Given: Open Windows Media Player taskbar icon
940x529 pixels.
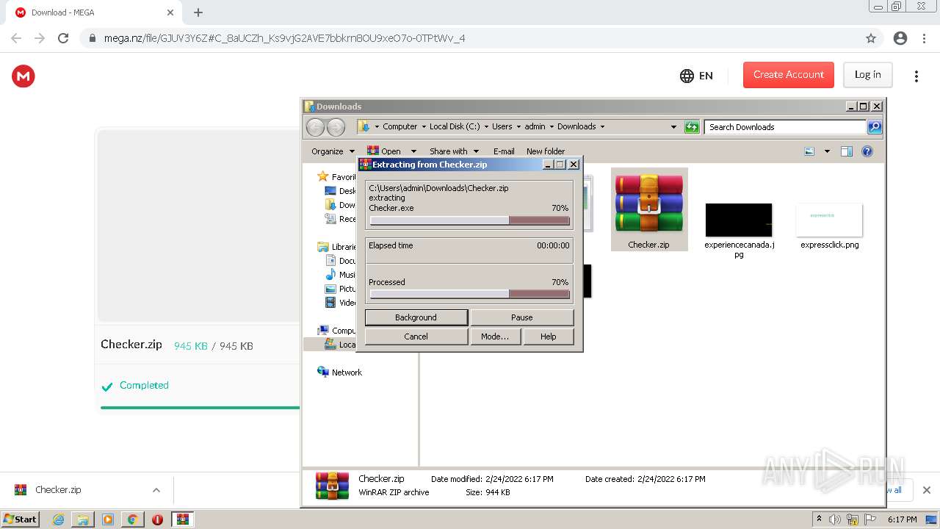Looking at the screenshot, I should click(x=108, y=519).
